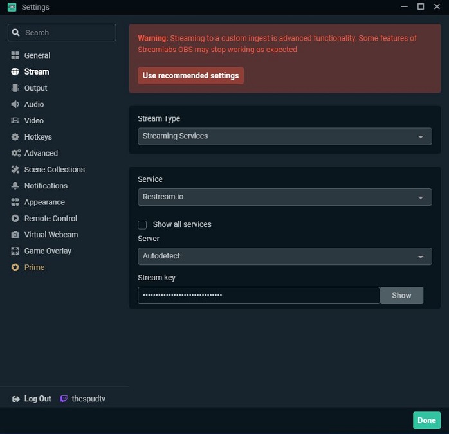Select Remote Control settings
Screen dimensions: 449x434
click(51, 219)
